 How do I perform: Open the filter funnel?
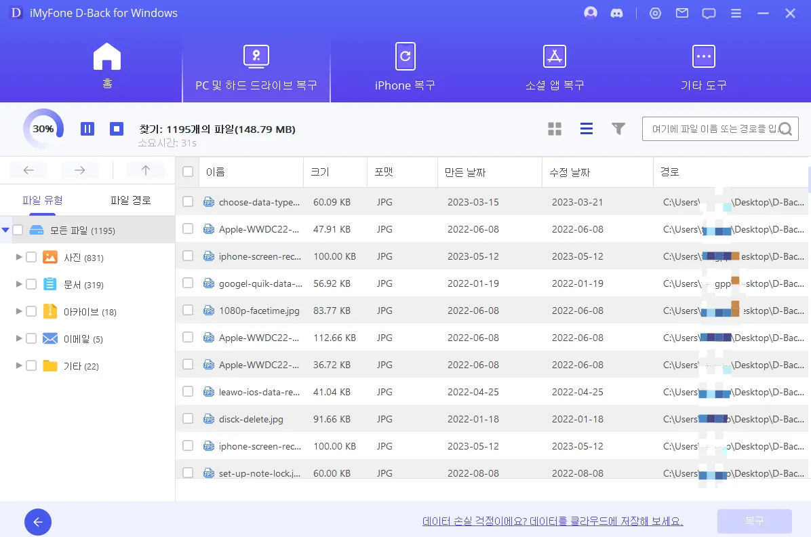pyautogui.click(x=618, y=129)
